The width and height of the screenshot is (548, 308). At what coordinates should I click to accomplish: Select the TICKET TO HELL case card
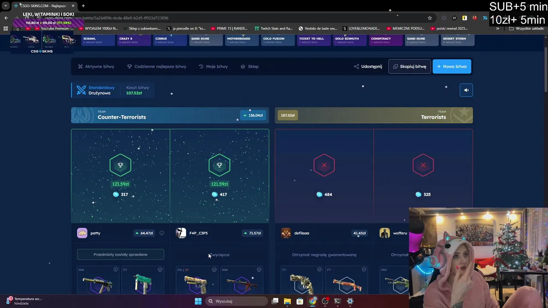pos(314,40)
